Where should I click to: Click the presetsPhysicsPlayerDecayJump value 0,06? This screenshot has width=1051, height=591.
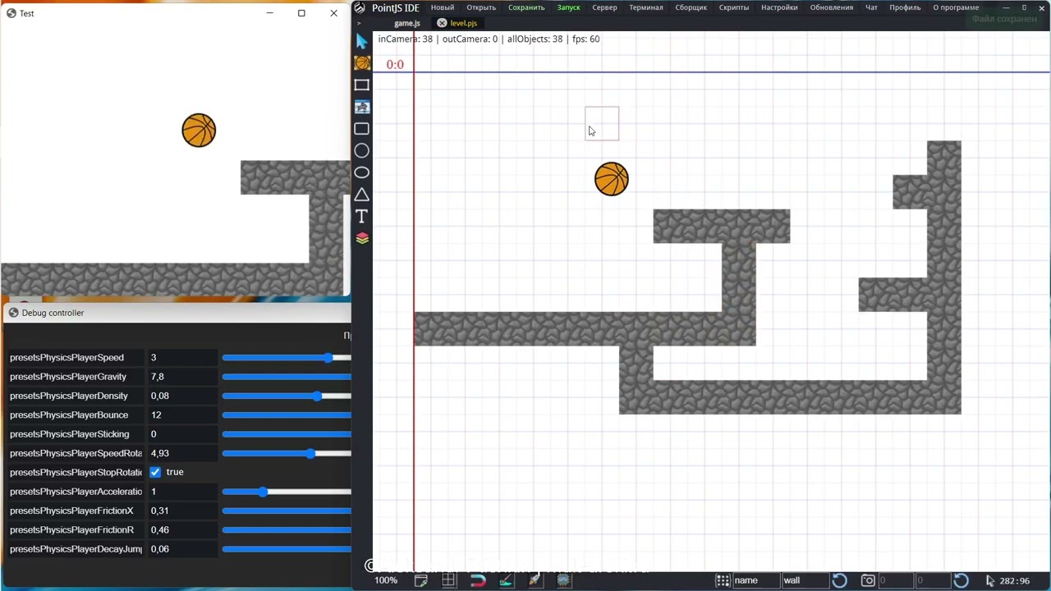pyautogui.click(x=182, y=549)
